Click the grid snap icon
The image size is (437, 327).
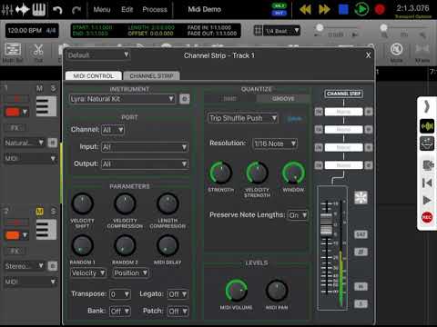point(258,31)
